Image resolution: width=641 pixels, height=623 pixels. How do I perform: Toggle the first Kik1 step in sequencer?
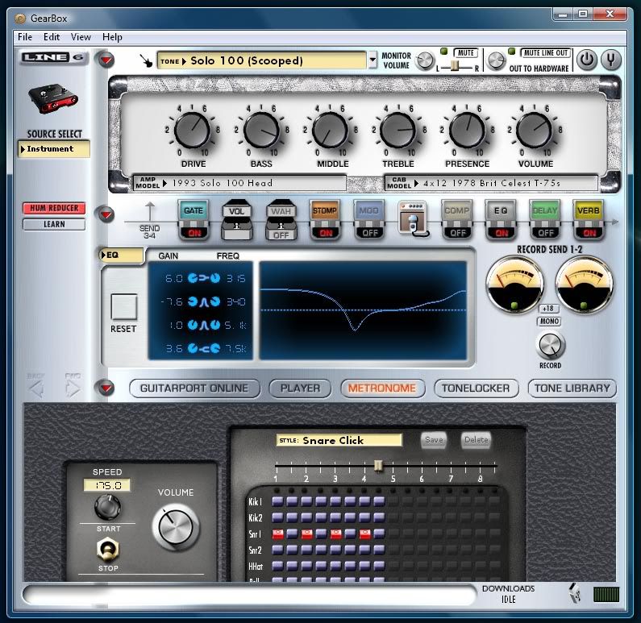click(277, 500)
